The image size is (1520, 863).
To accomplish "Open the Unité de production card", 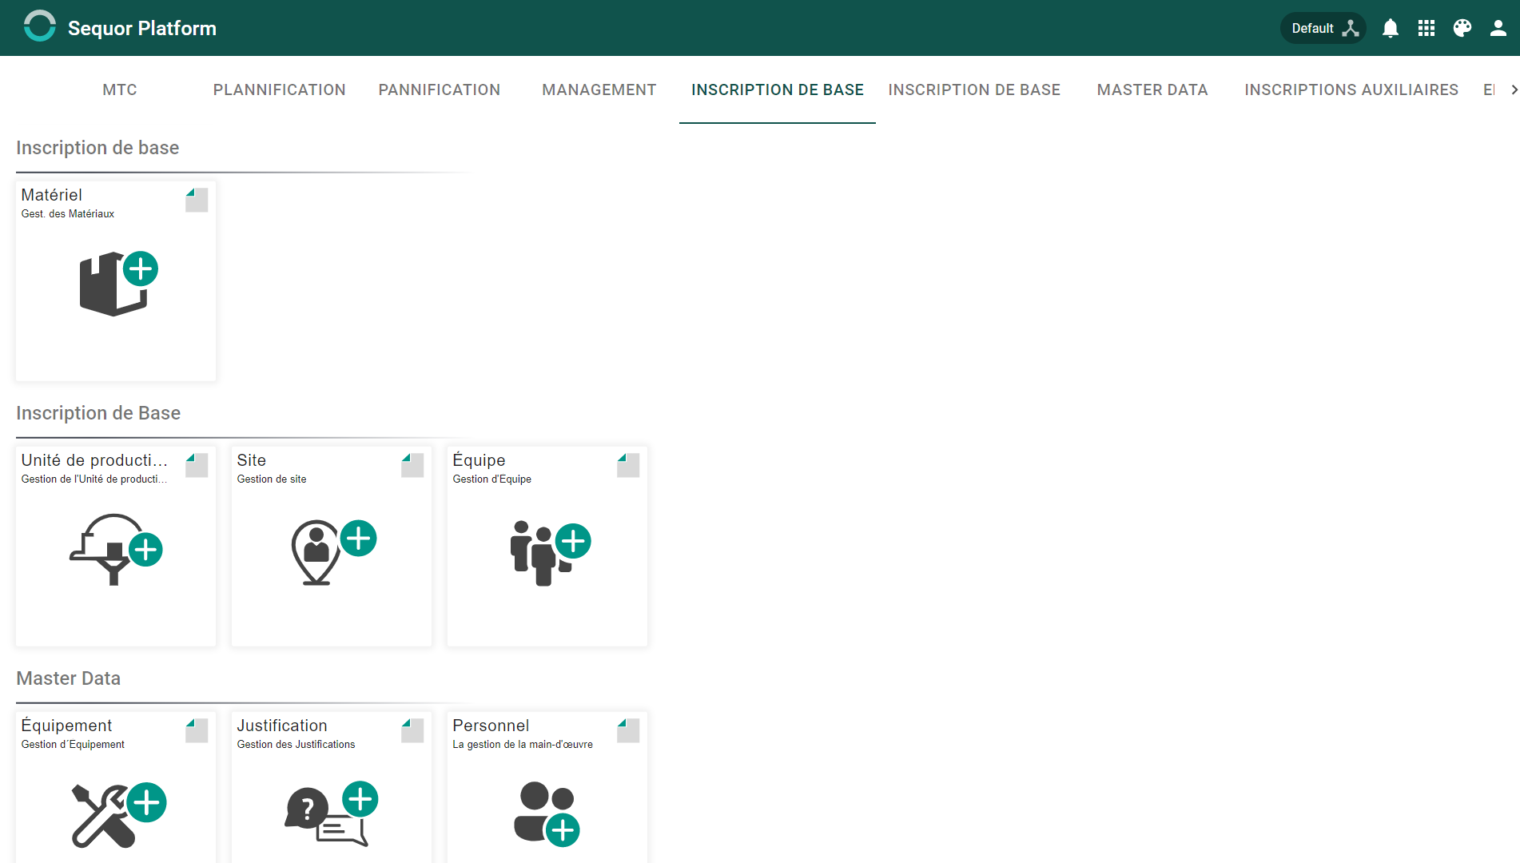I will coord(116,546).
